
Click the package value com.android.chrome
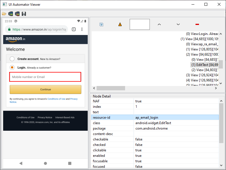coord(152,128)
